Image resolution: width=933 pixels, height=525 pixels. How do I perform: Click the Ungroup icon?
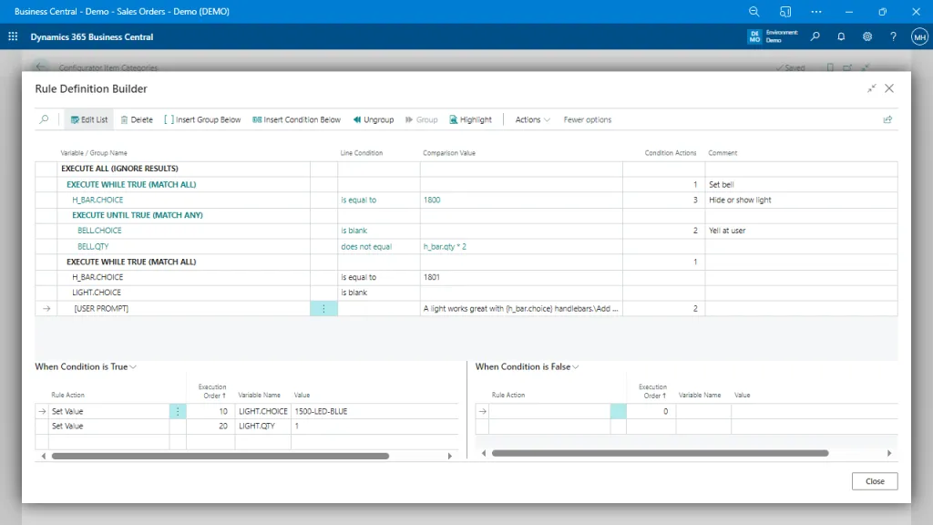pos(373,119)
